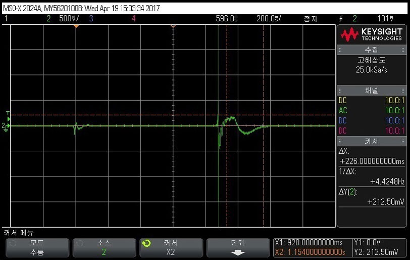Click the grip handle on 수집 panel header
410x260 pixels.
click(x=340, y=50)
